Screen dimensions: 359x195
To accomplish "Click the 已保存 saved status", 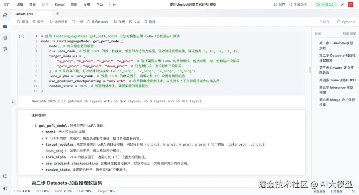I will point(324,22).
